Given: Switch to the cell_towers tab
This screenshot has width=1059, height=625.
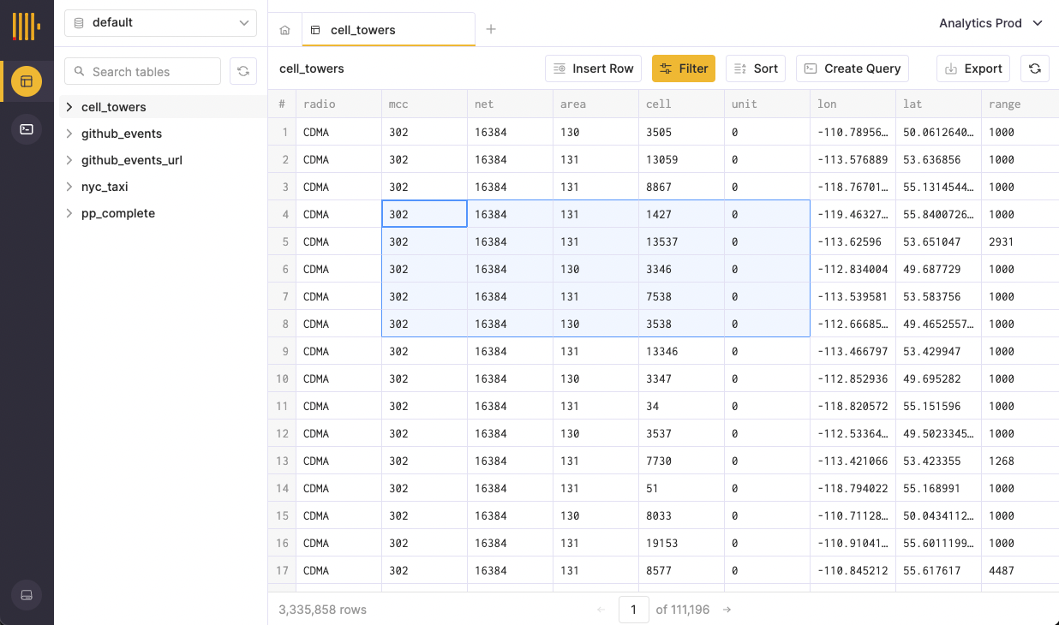Looking at the screenshot, I should point(362,30).
